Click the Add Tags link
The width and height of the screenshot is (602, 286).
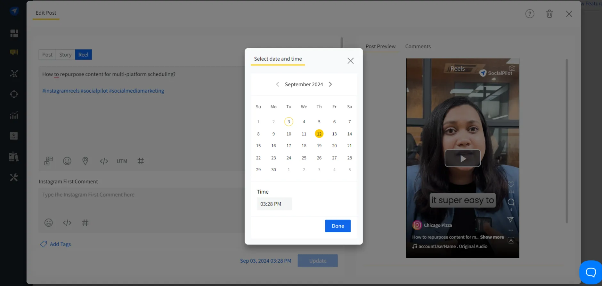click(x=60, y=244)
